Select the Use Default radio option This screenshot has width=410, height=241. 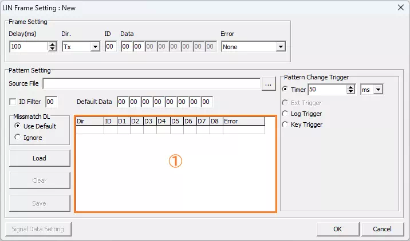[x=18, y=126]
